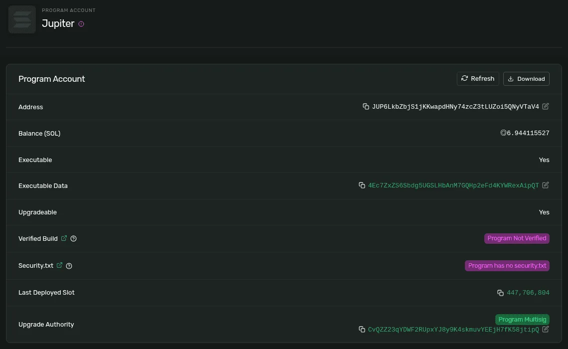Show help for Verified Build
Viewport: 568px width, 349px height.
pyautogui.click(x=74, y=238)
